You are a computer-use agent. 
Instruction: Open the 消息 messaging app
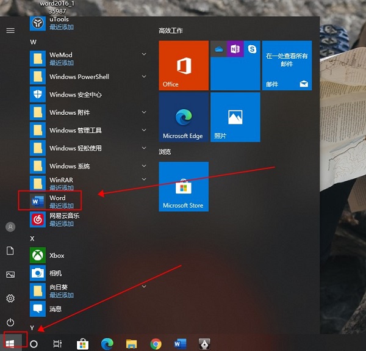click(88, 309)
